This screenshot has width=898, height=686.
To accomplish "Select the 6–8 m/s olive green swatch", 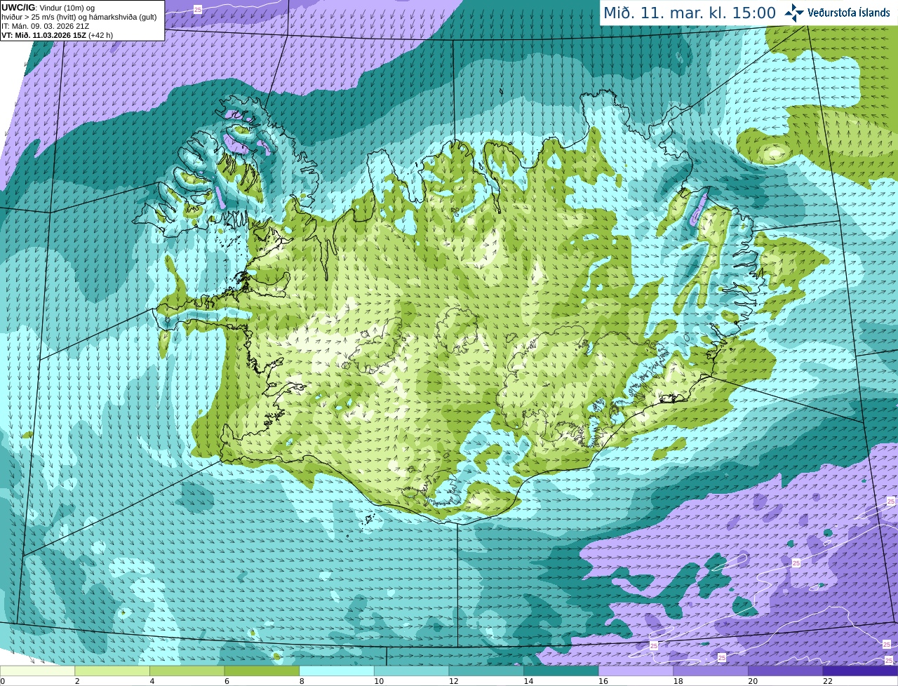I will (262, 671).
